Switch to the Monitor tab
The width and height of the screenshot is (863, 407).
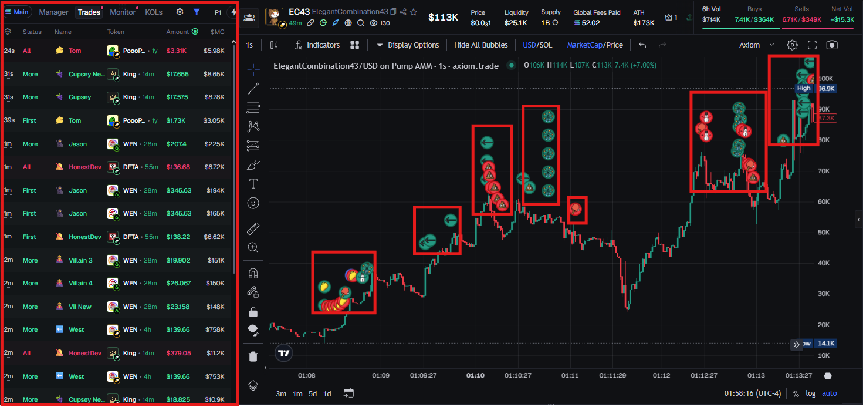coord(123,12)
